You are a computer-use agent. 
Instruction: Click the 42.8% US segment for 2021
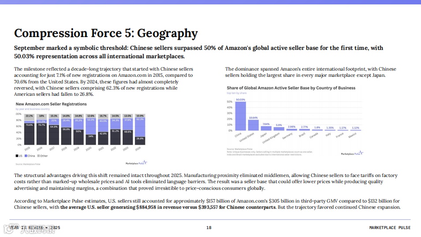click(x=103, y=139)
